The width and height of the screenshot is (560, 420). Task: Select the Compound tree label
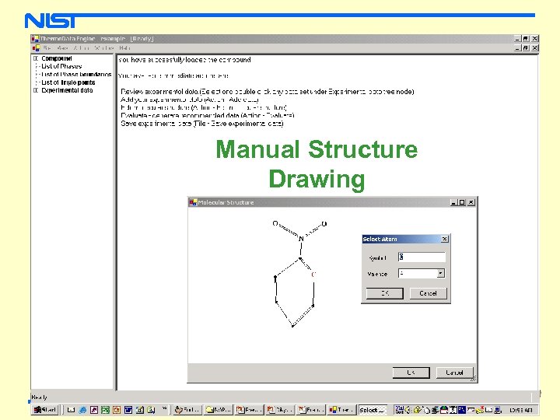[x=57, y=58]
